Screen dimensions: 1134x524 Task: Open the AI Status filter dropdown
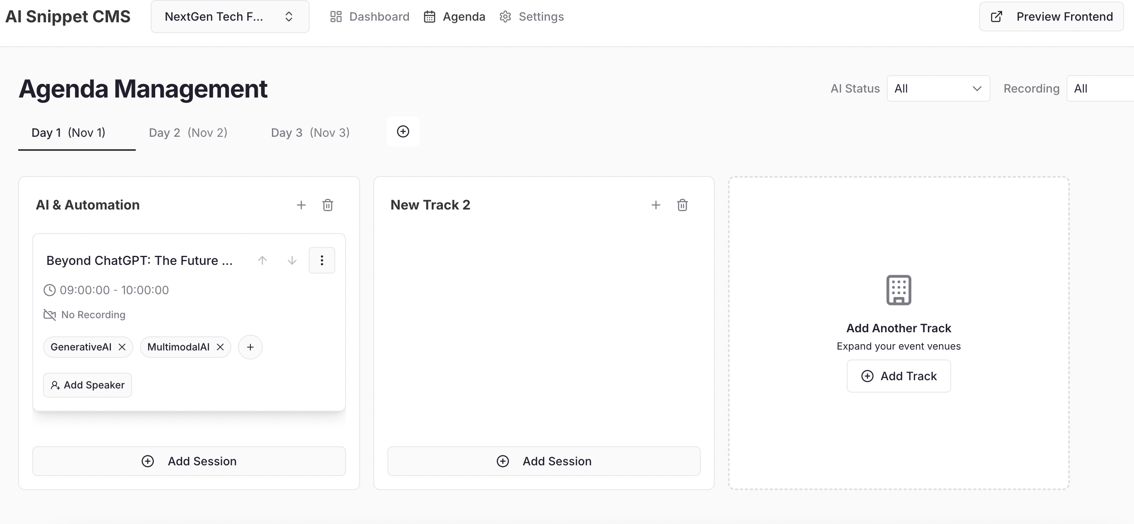(x=938, y=88)
